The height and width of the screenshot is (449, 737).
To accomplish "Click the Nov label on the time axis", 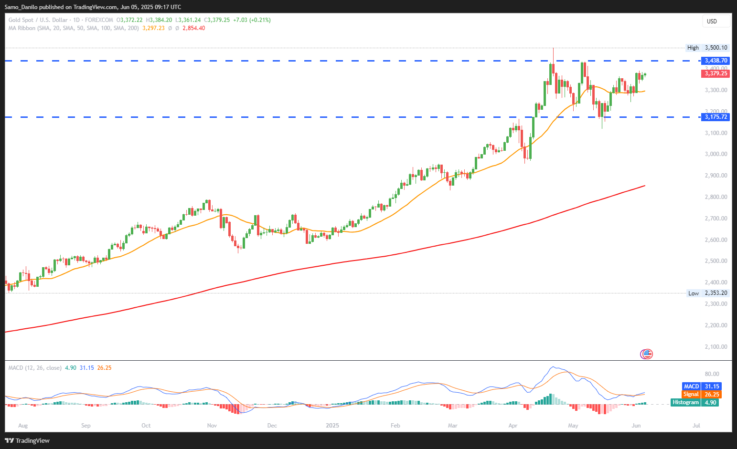I will tap(212, 426).
